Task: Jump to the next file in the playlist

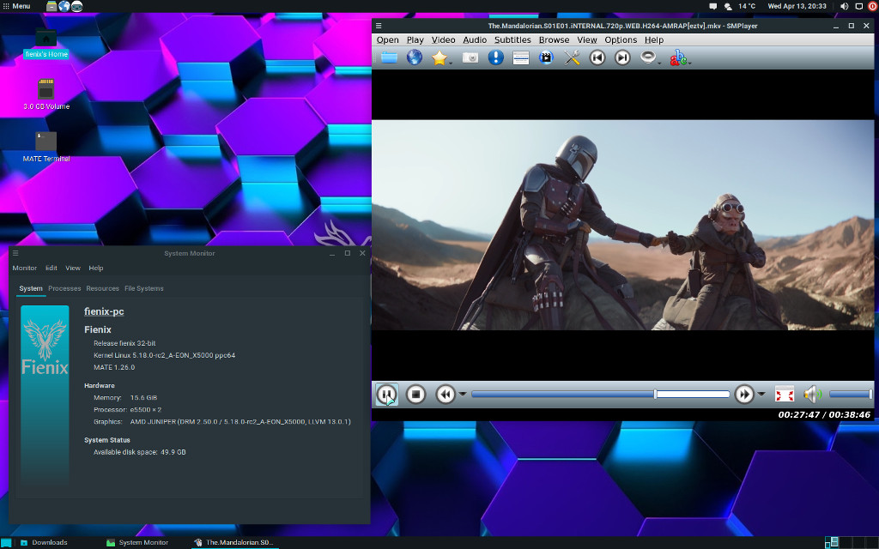Action: (622, 57)
